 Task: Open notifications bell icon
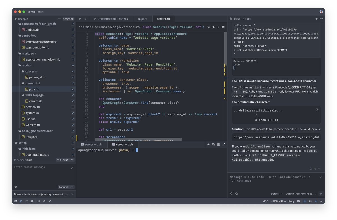321,201
